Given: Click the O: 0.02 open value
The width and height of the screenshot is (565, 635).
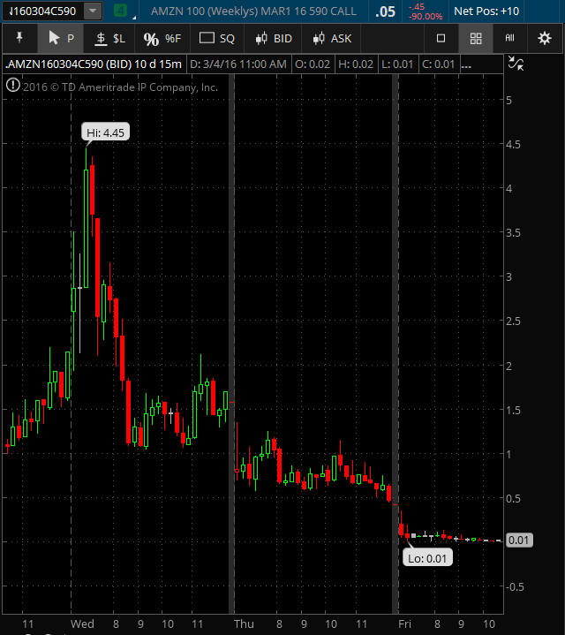Looking at the screenshot, I should pyautogui.click(x=313, y=64).
